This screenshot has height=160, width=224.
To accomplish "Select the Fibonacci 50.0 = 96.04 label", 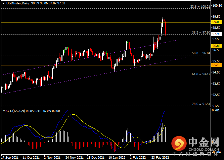I will 201,53.
